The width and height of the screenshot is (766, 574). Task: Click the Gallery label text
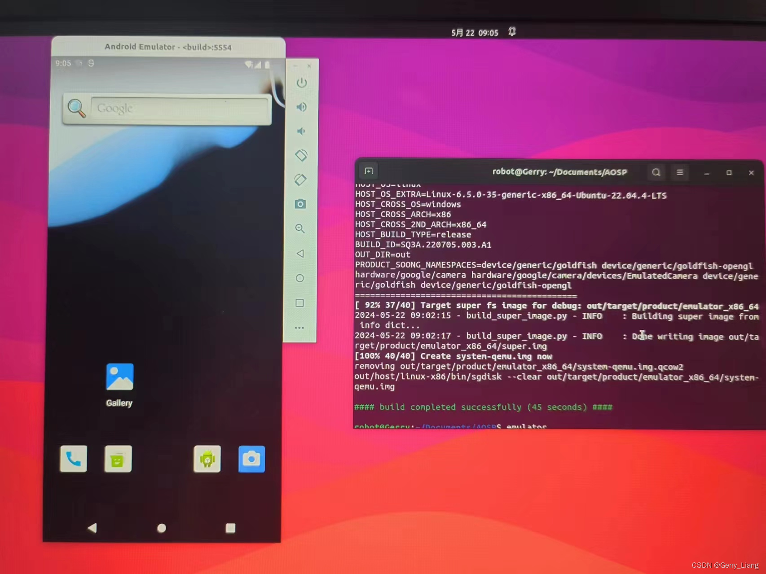pos(119,403)
